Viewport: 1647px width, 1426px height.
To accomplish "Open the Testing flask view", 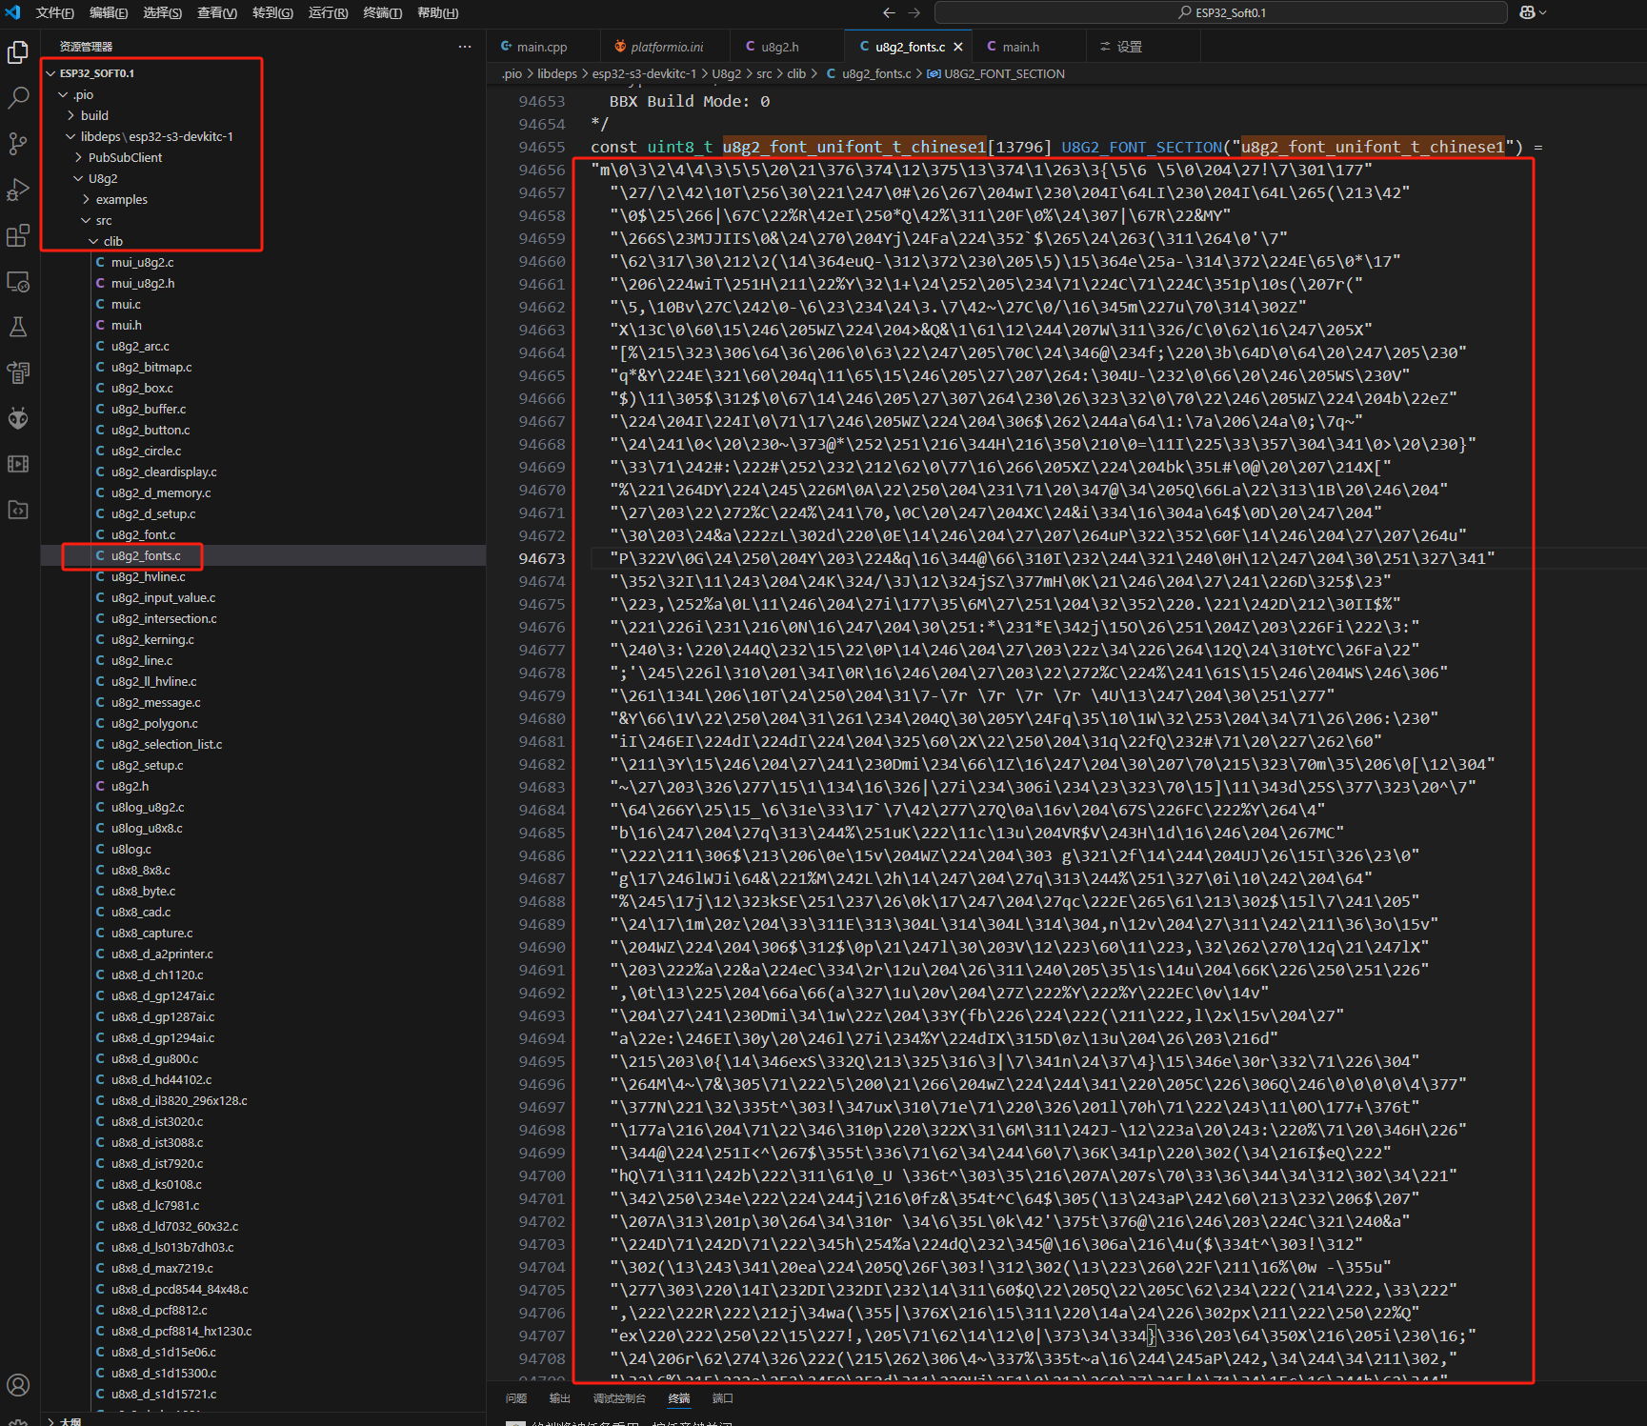I will click(18, 327).
